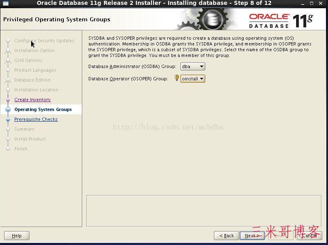Open the OSDBA group dropdown showing dba
The width and height of the screenshot is (328, 245).
click(193, 66)
